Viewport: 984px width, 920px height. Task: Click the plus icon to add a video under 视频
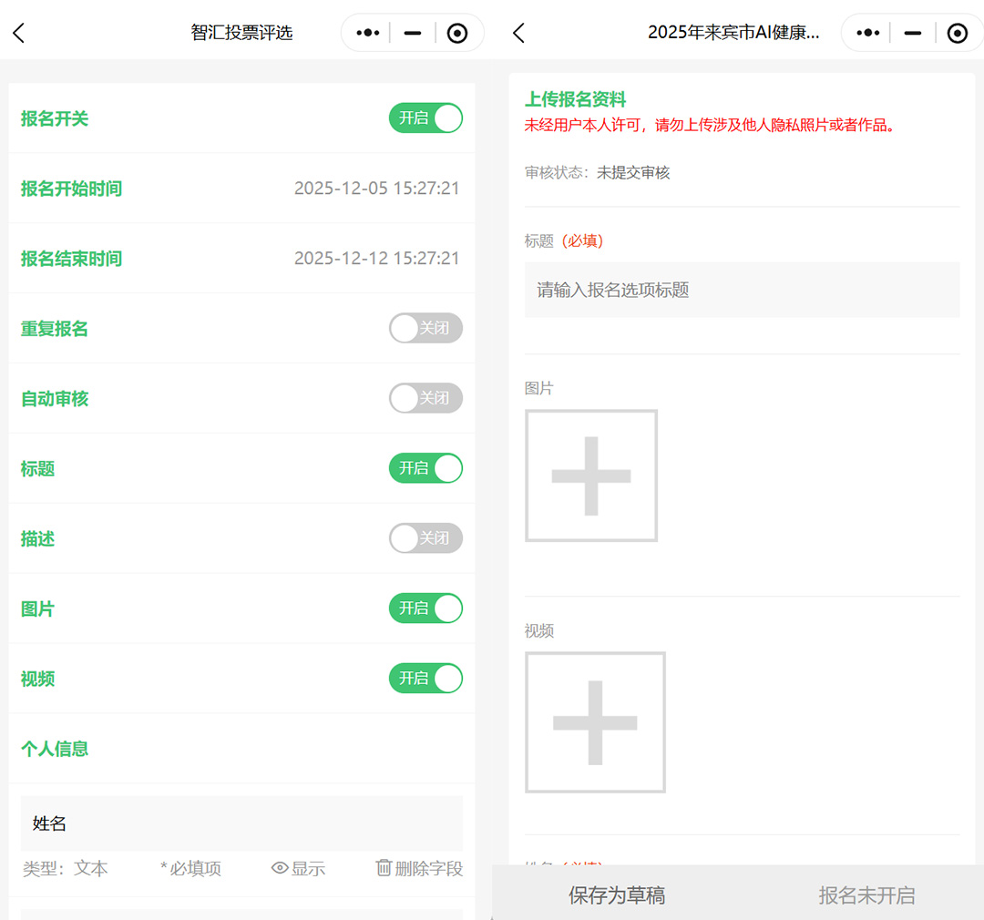595,722
